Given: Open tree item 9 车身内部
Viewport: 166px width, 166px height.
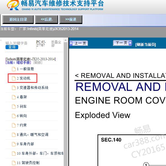Looking at the screenshot, I should click(25, 144).
